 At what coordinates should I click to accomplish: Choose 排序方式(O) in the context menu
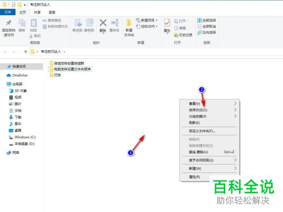coord(209,110)
